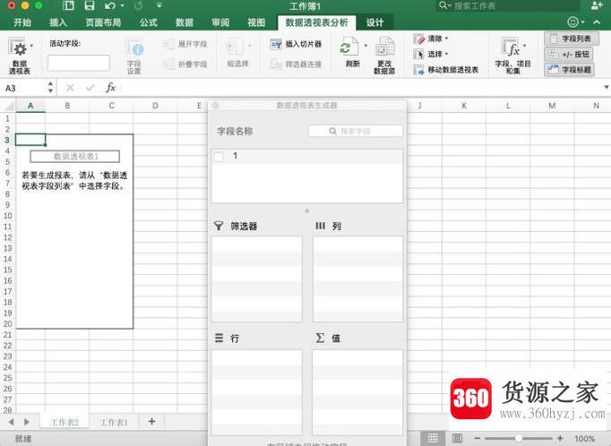Viewport: 611px width, 446px height.
Task: Open the 审阅 tab
Action: (220, 22)
